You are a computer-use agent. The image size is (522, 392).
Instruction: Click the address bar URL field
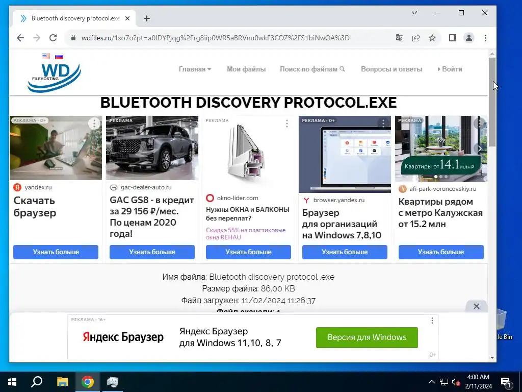pyautogui.click(x=216, y=38)
